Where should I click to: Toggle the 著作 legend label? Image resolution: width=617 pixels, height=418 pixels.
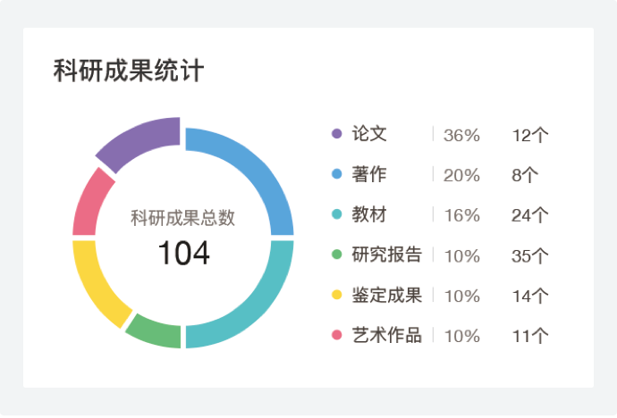(x=369, y=174)
